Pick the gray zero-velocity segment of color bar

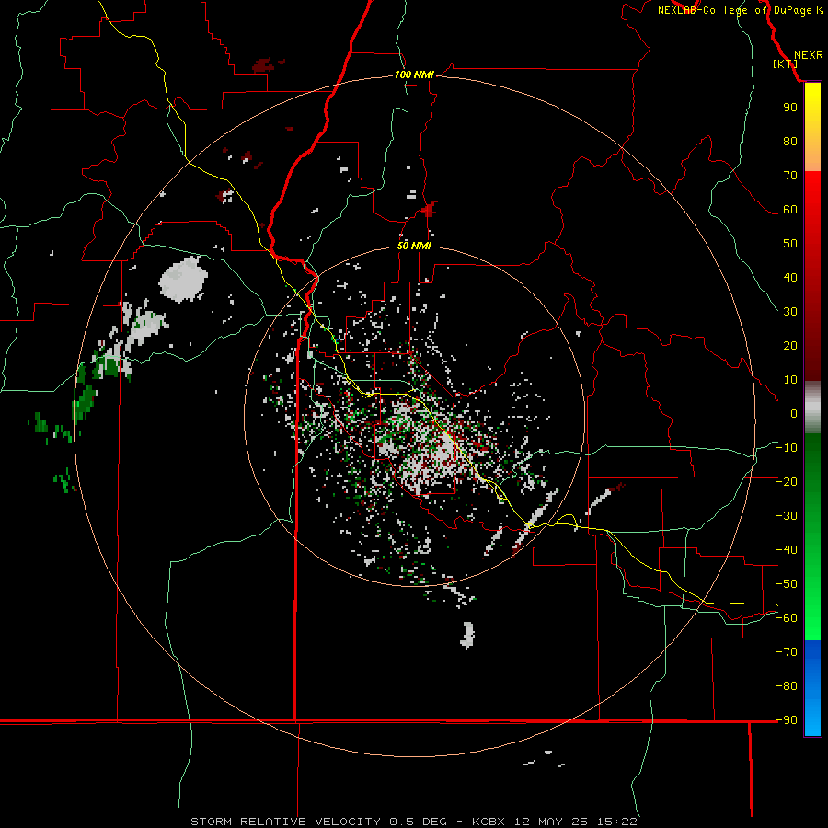click(x=812, y=408)
